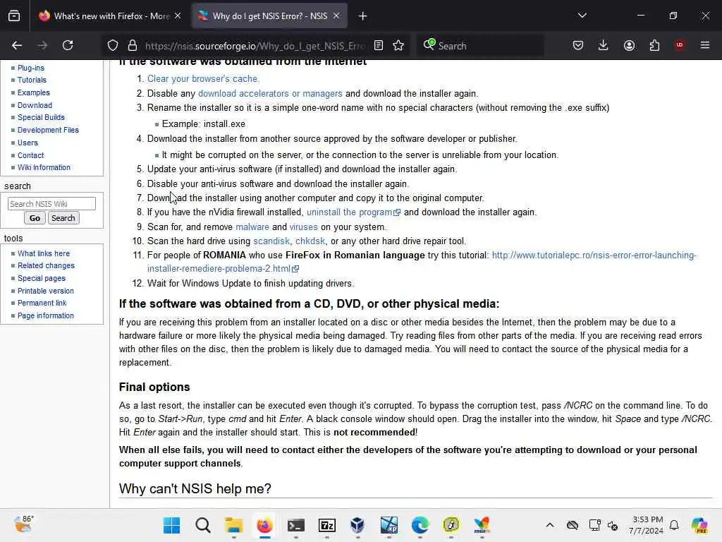This screenshot has width=722, height=542.
Task: Follow the chkdsk link
Action: click(310, 241)
